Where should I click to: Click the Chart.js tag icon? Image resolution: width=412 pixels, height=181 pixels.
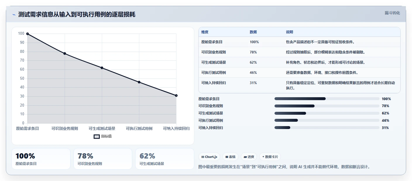point(203,157)
